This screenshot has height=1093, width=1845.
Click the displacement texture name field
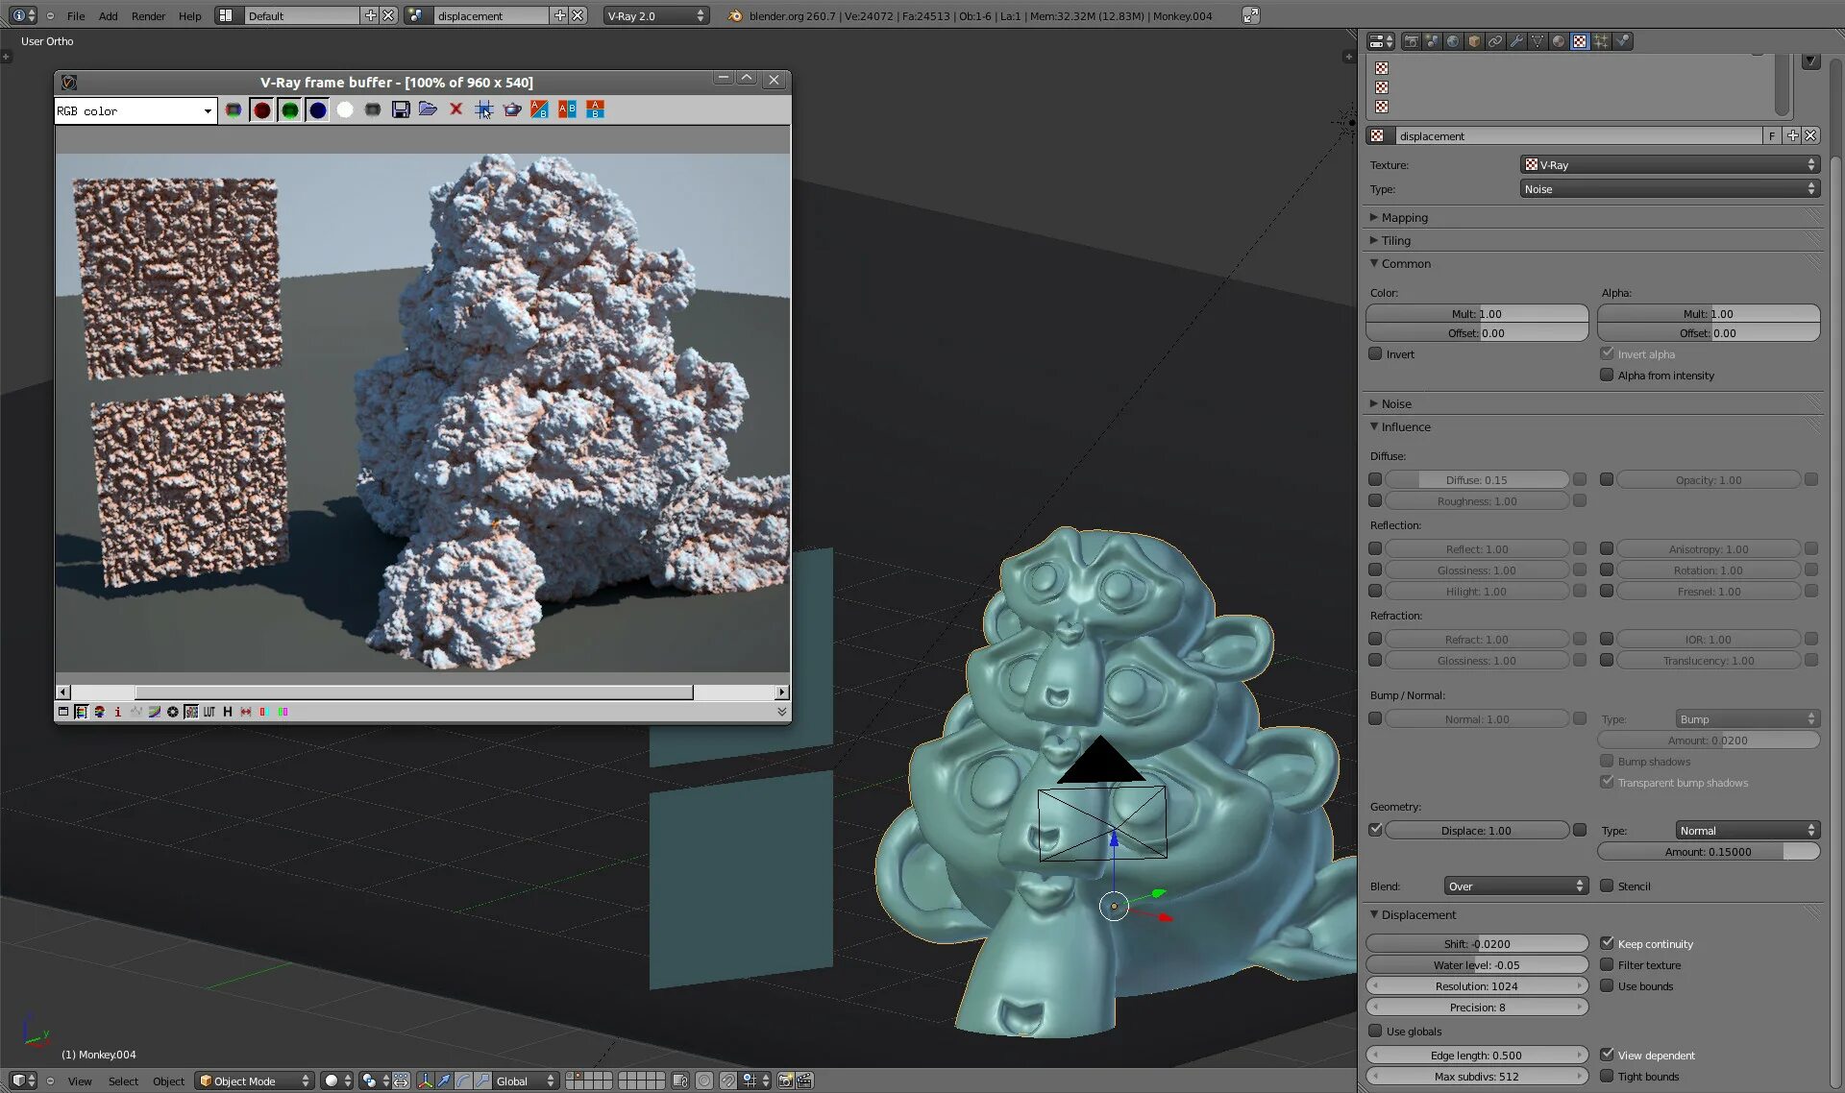tap(1576, 136)
